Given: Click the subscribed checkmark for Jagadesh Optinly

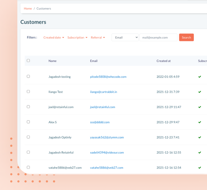Looking at the screenshot, I should [200, 137].
